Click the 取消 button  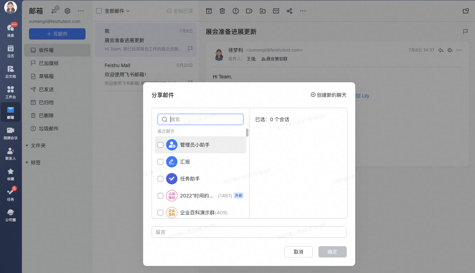(299, 252)
